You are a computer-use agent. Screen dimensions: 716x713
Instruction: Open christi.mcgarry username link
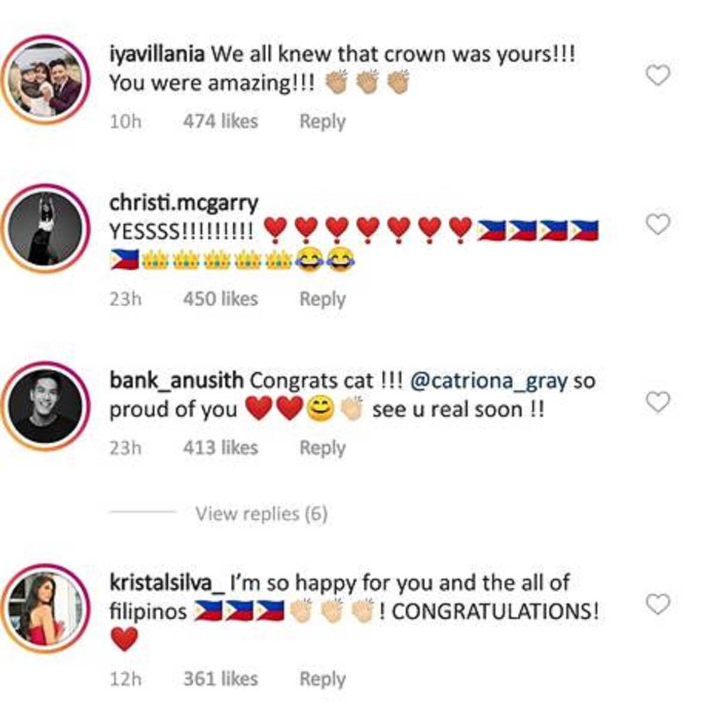click(184, 203)
